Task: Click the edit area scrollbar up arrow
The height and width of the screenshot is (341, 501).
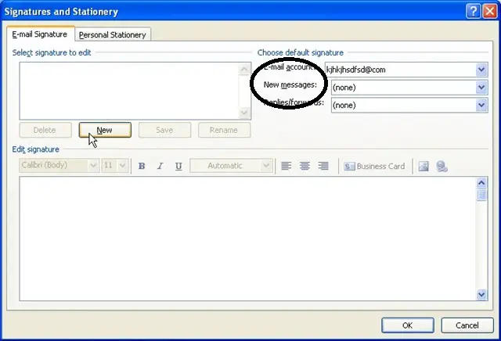Action: pyautogui.click(x=481, y=183)
